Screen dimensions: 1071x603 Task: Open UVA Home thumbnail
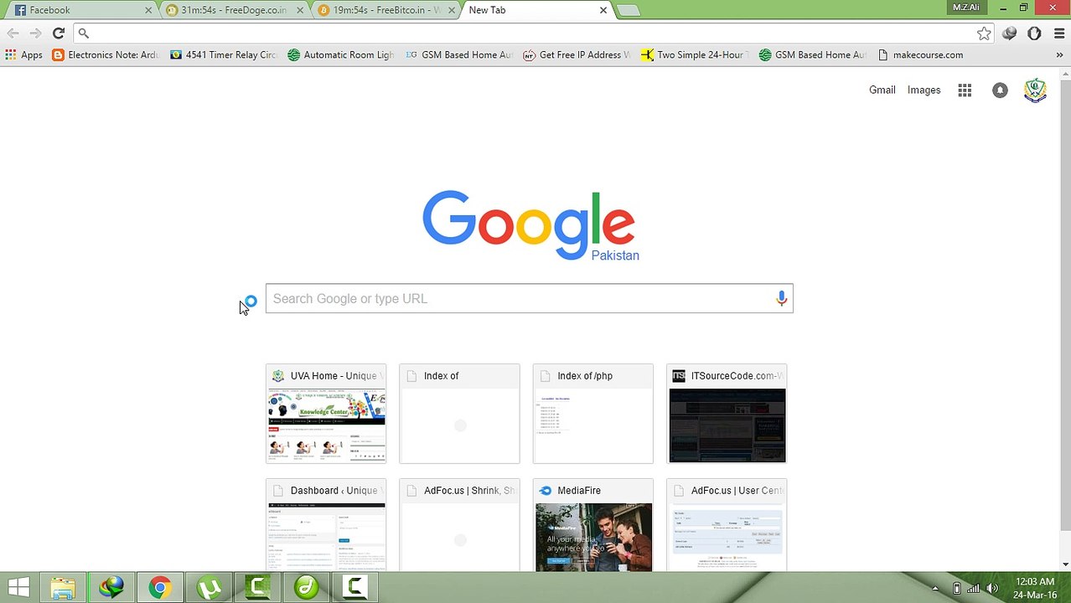(326, 414)
